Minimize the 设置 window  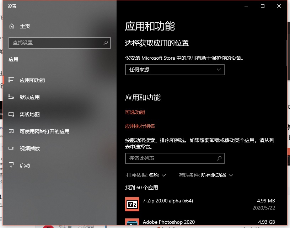point(246,6)
